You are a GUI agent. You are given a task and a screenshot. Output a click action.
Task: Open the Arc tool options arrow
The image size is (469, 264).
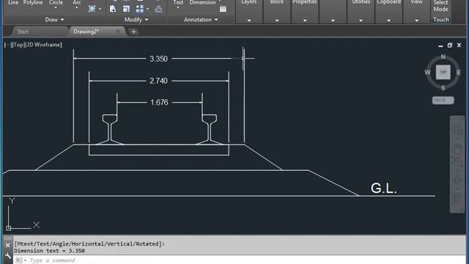[x=76, y=8]
